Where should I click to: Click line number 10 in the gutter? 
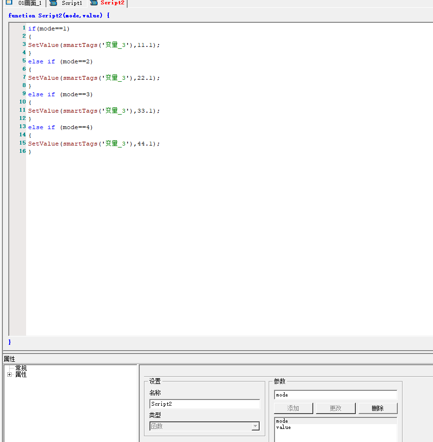23,102
